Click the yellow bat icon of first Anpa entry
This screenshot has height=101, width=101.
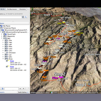9,61
